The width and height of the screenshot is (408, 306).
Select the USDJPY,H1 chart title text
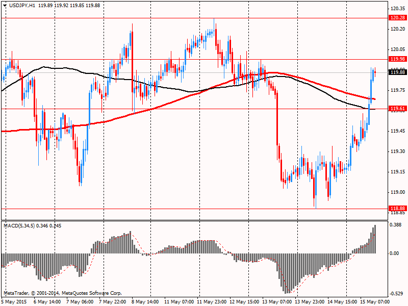pyautogui.click(x=22, y=6)
